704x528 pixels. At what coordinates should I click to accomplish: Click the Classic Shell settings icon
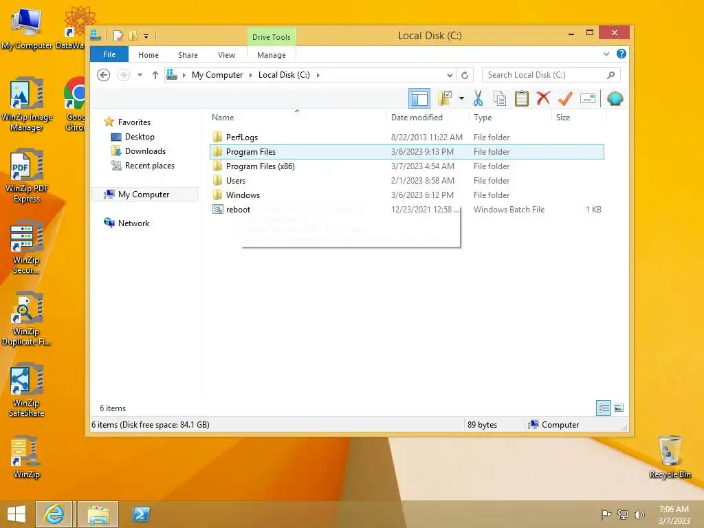[615, 98]
